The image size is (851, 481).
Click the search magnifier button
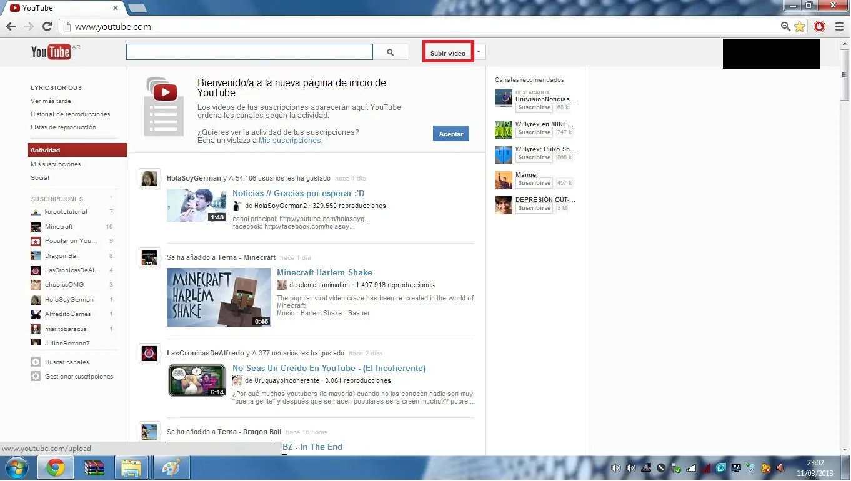391,52
